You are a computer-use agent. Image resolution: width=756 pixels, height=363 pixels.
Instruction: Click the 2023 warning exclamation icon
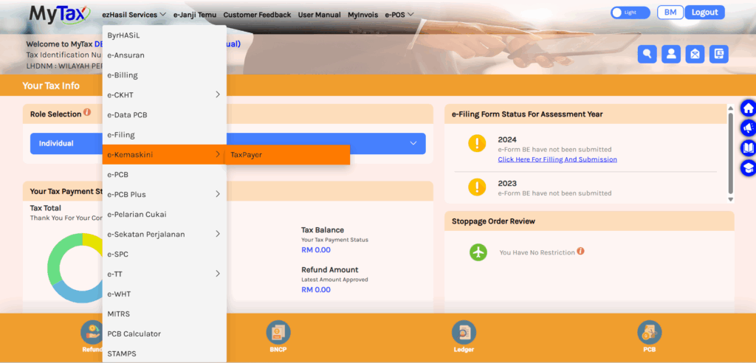coord(478,187)
